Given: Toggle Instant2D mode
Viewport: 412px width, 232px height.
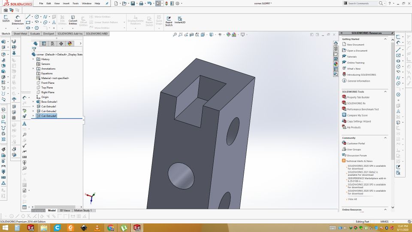Looking at the screenshot, I should (180, 20).
